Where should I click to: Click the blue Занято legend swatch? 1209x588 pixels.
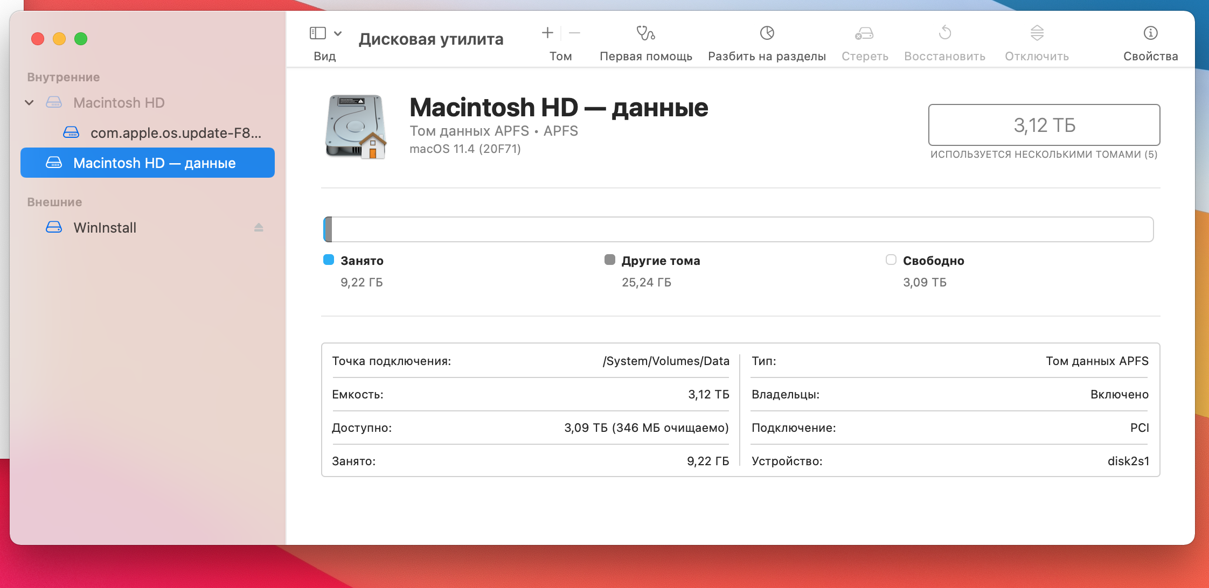pyautogui.click(x=329, y=260)
